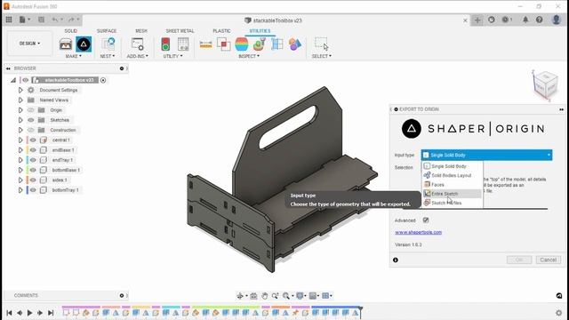Open the File menu icon

(x=24, y=20)
